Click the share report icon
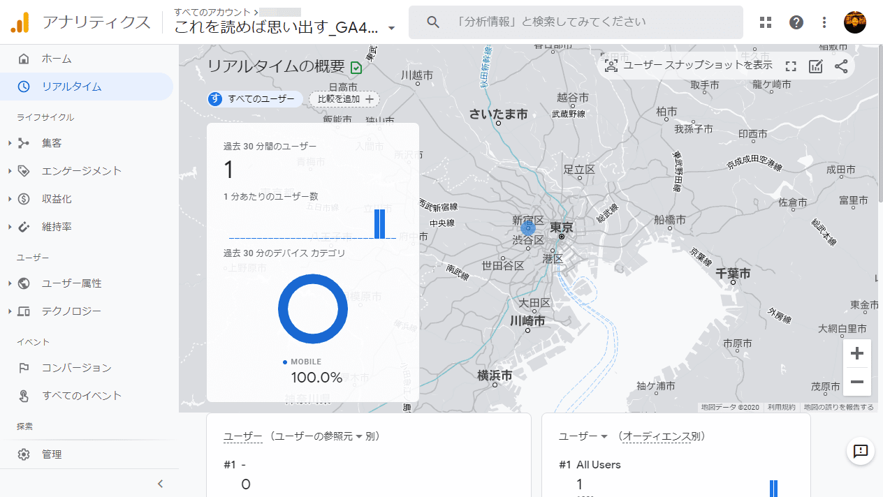The height and width of the screenshot is (497, 883). click(x=841, y=66)
